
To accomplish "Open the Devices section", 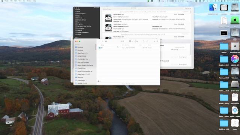I will (79, 18).
